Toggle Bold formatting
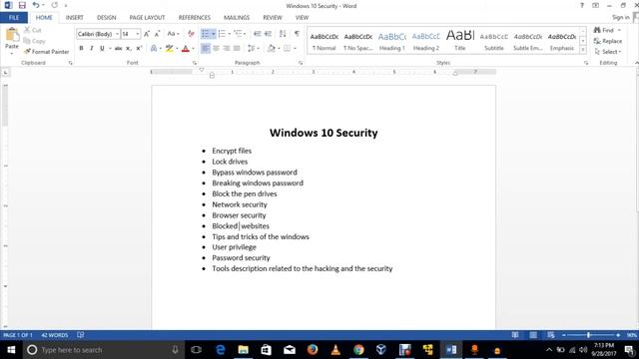 coord(81,49)
